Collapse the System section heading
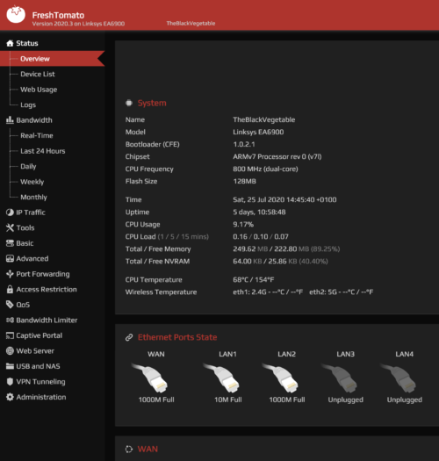 152,103
